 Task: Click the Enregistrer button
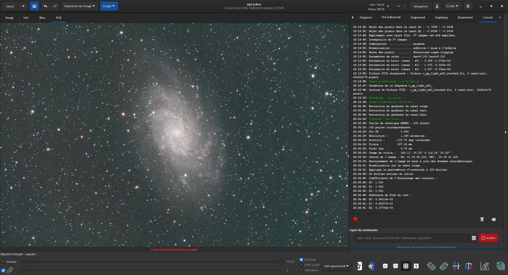[x=420, y=6]
